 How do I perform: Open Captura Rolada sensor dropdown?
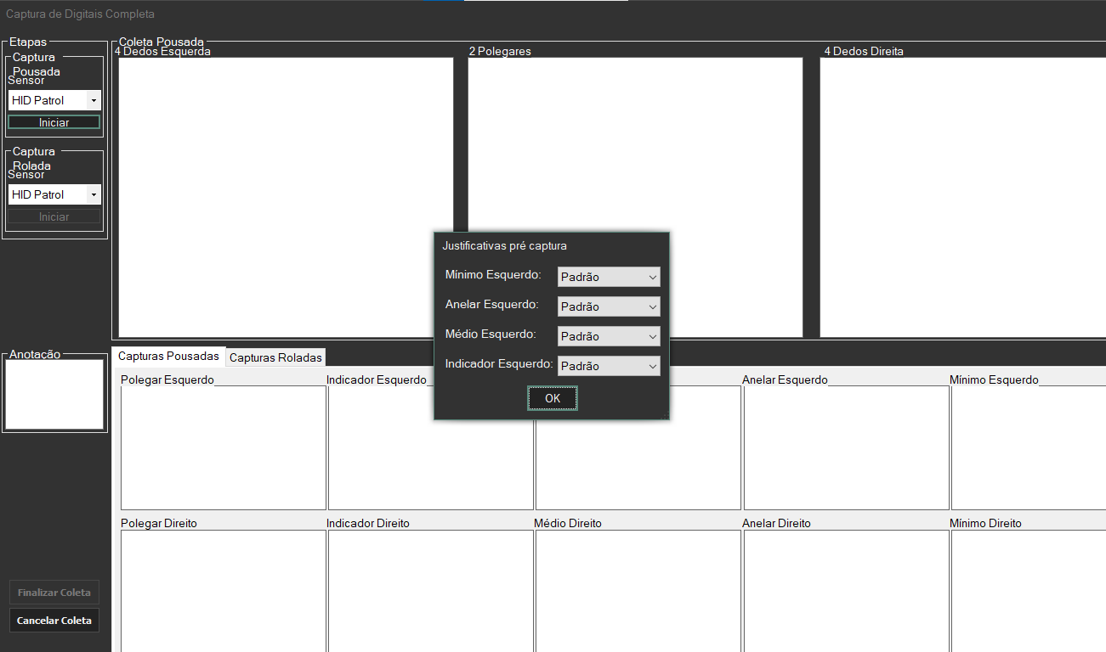(x=54, y=194)
